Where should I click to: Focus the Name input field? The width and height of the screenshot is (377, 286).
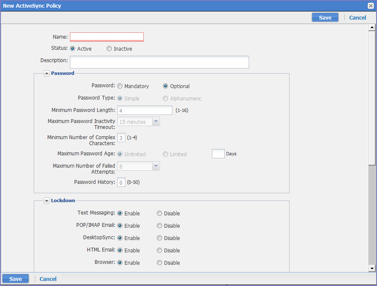107,37
